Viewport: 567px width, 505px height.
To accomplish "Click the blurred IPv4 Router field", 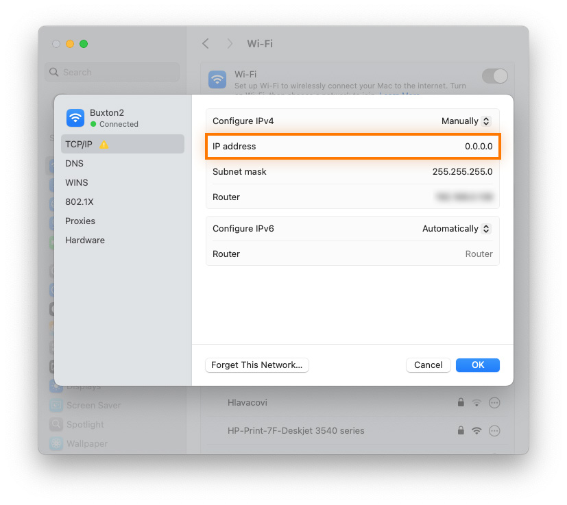I will [x=352, y=197].
